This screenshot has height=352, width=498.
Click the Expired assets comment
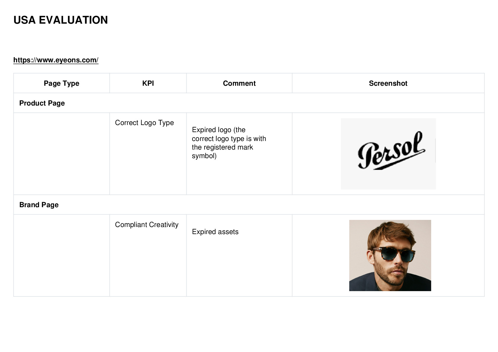[x=215, y=232]
